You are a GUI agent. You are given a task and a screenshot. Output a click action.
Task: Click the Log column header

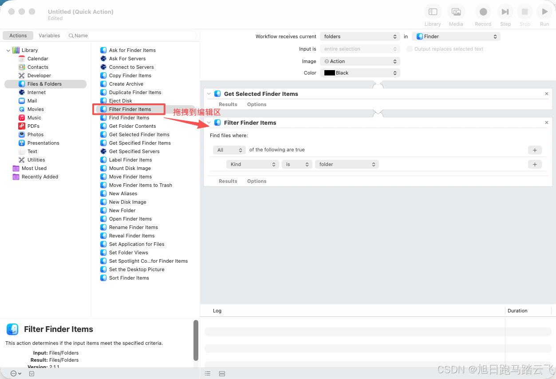click(217, 311)
